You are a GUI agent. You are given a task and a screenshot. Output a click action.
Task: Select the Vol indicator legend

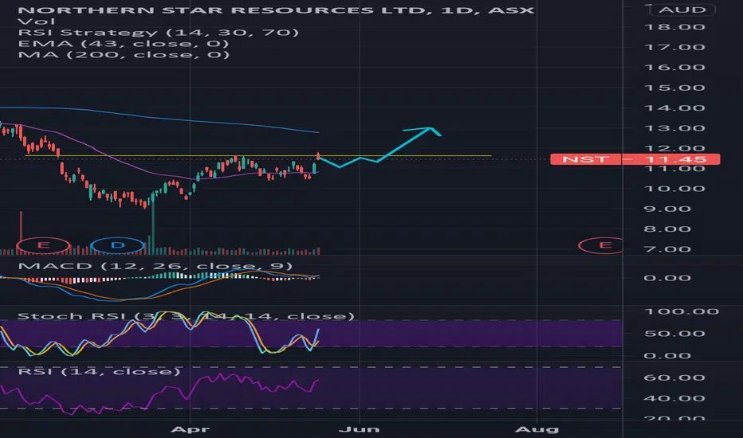point(37,22)
